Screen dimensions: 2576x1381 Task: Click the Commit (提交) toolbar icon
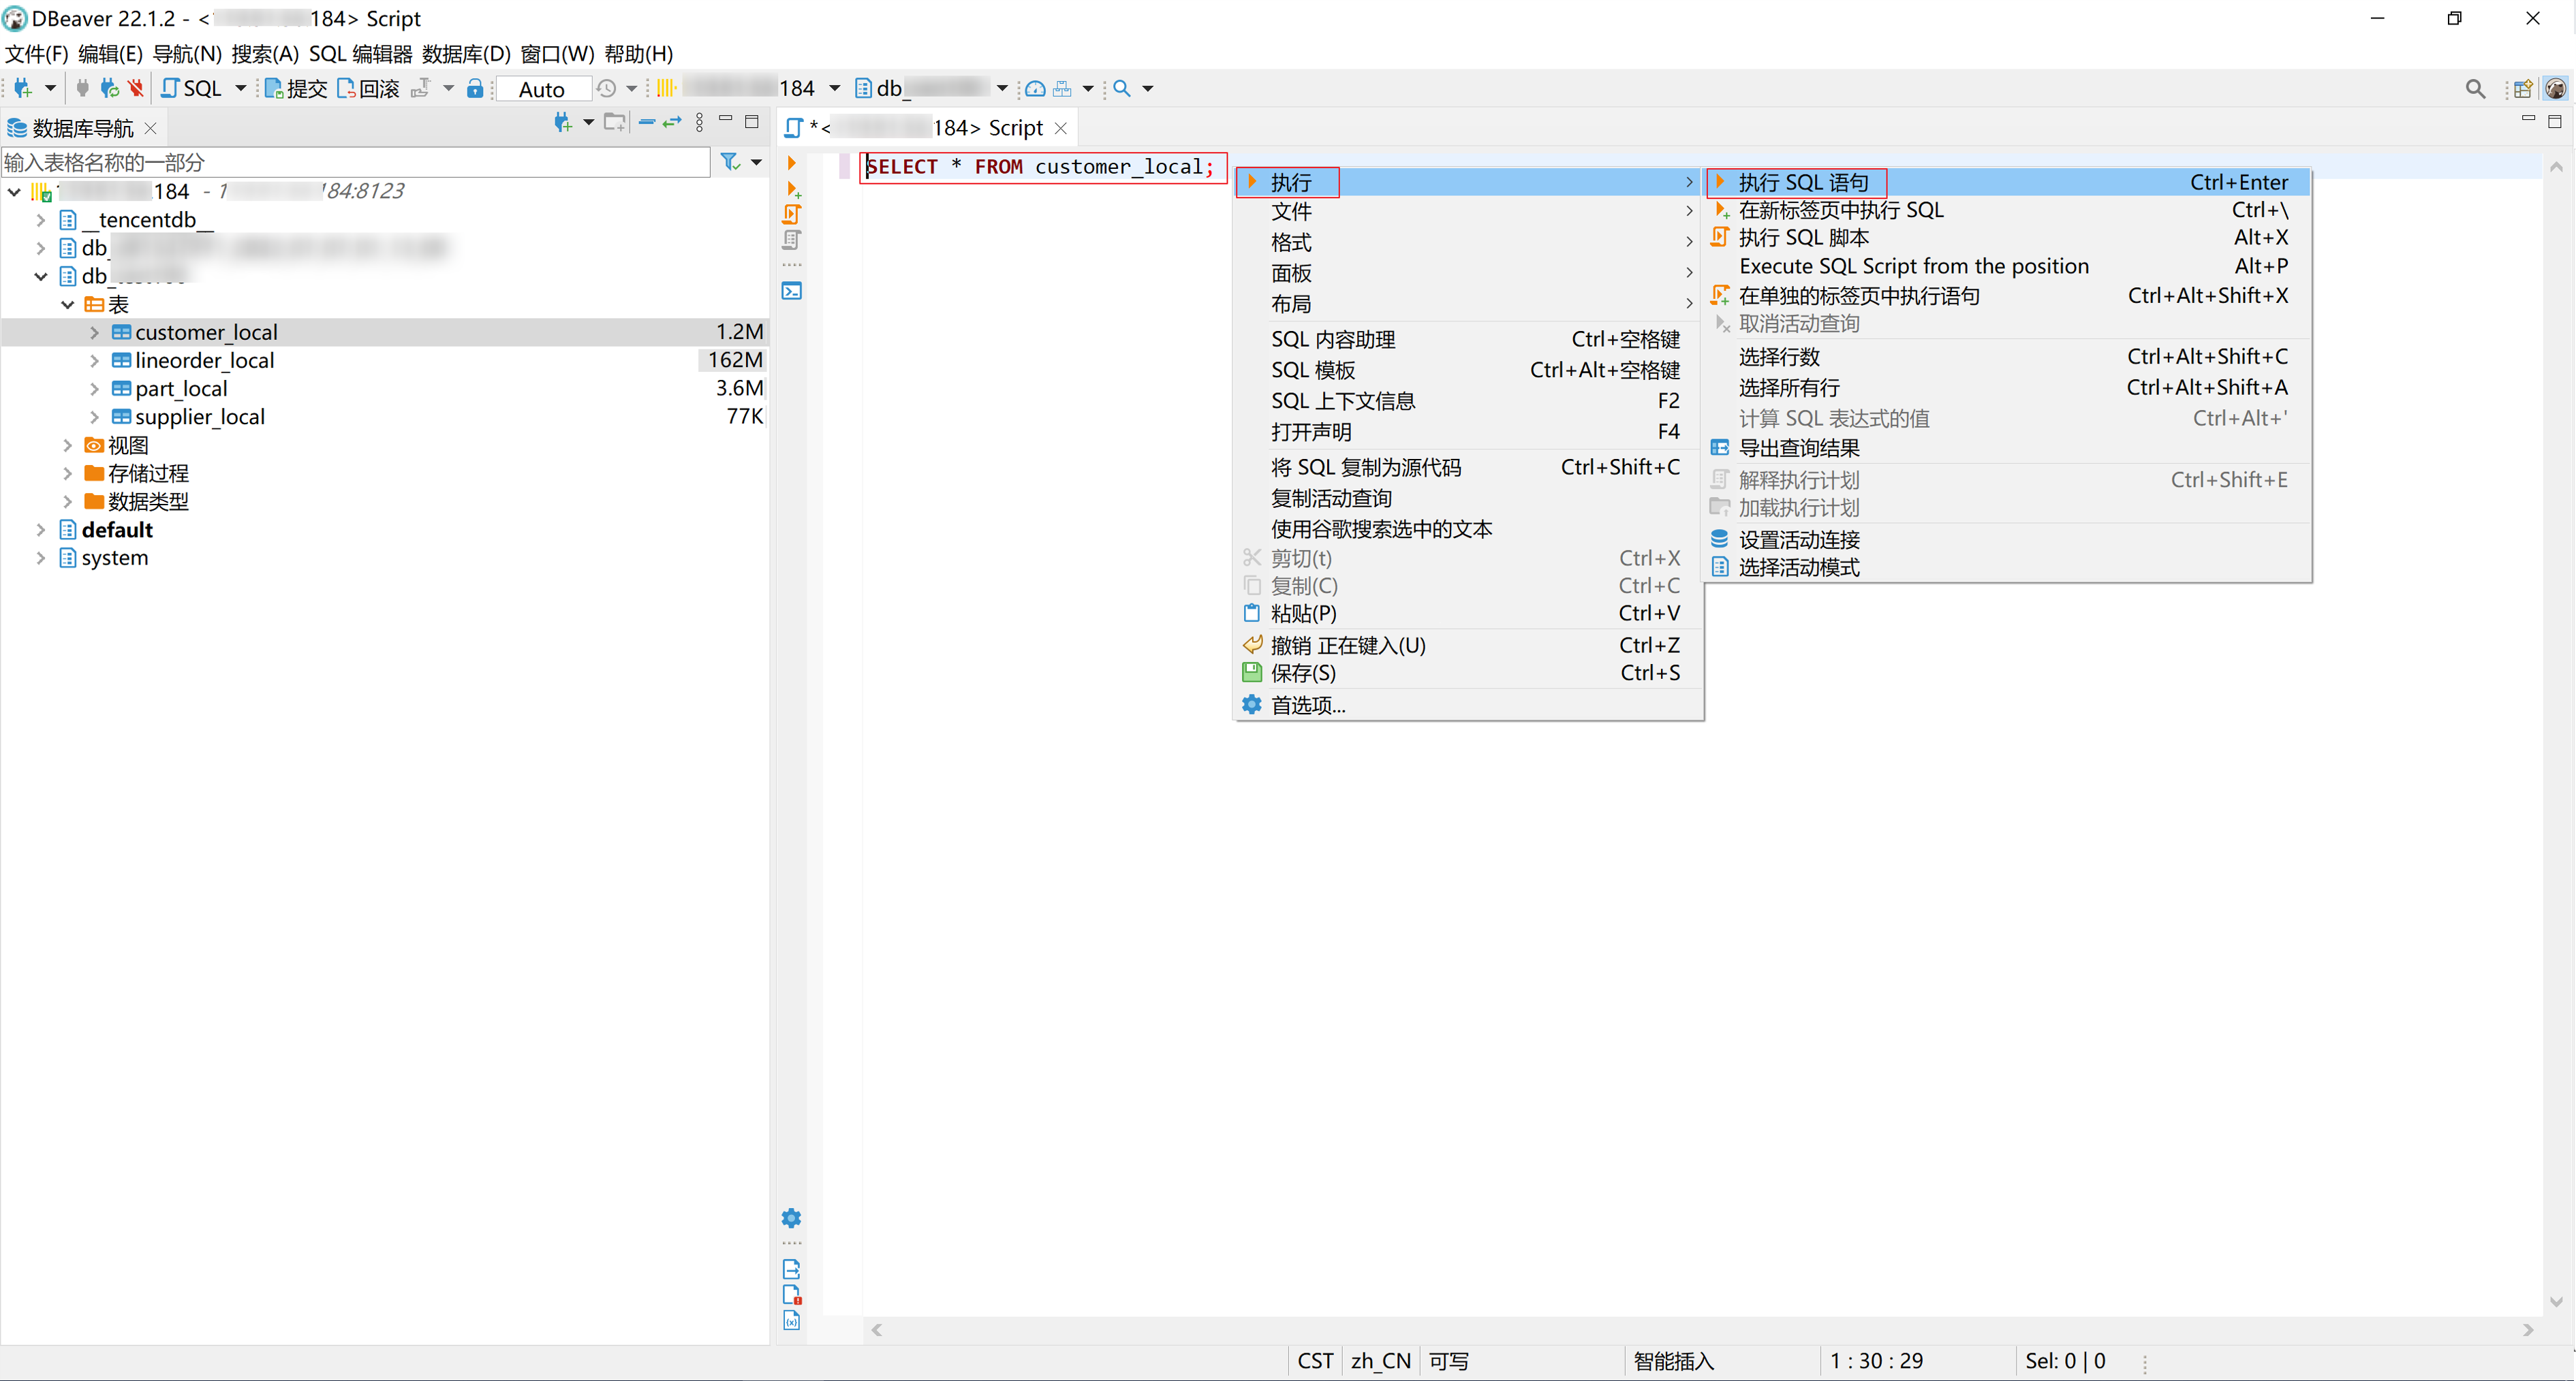tap(295, 88)
